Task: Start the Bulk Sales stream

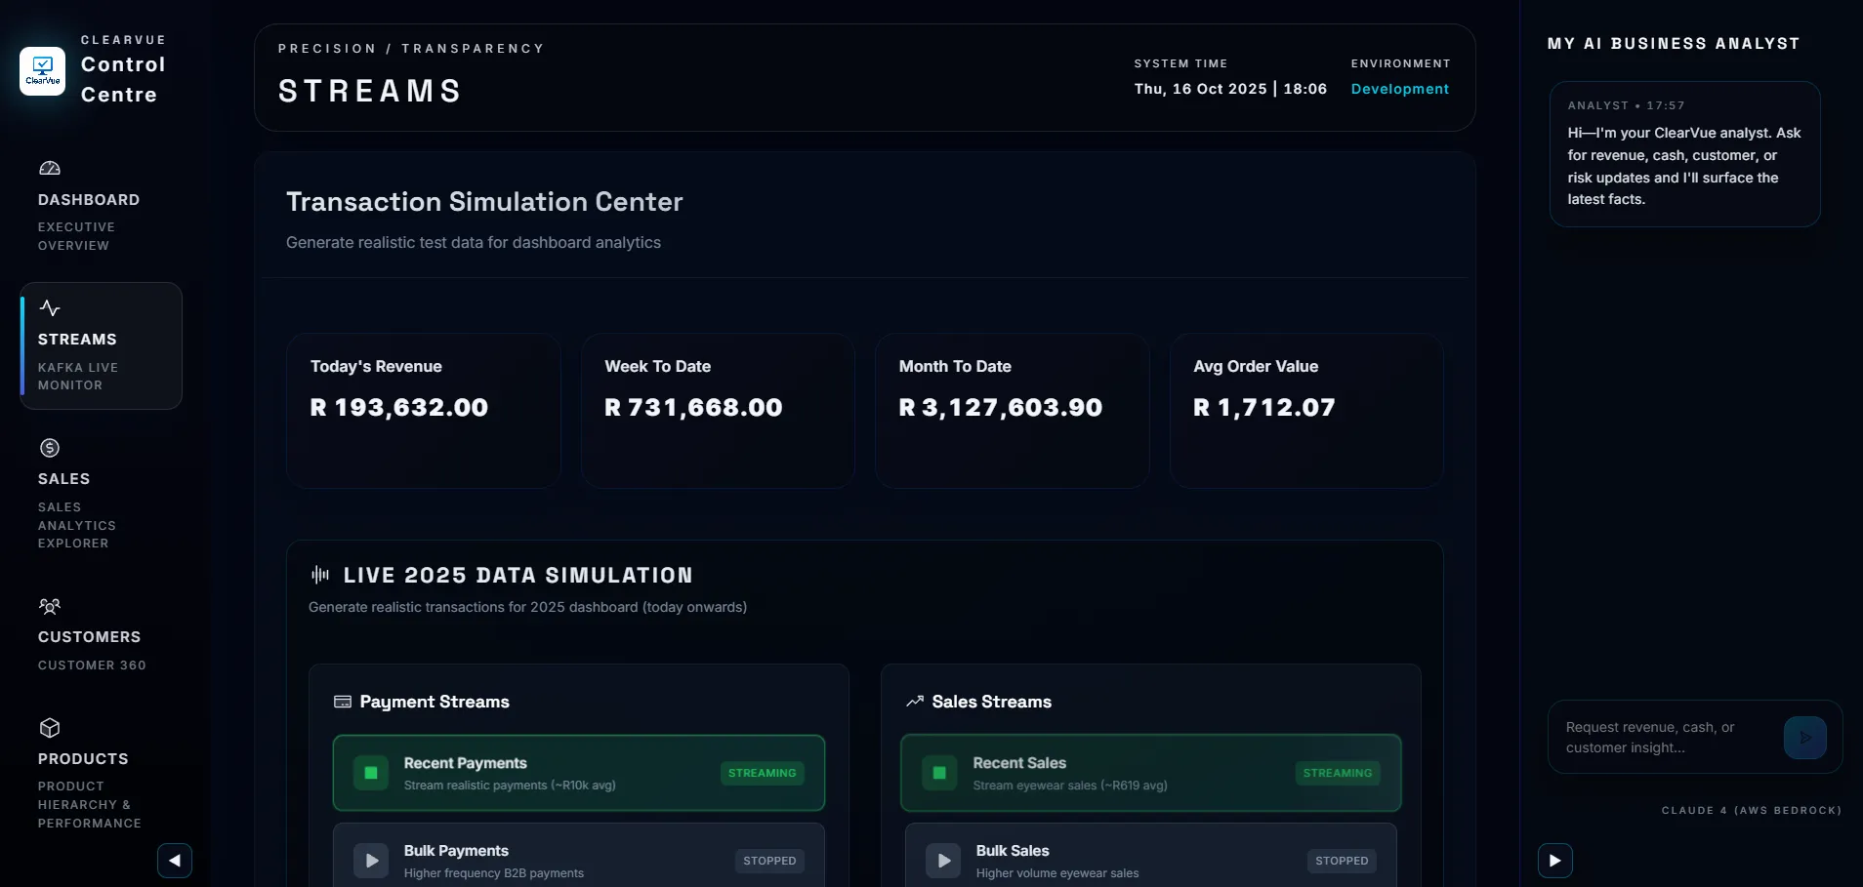Action: (943, 861)
